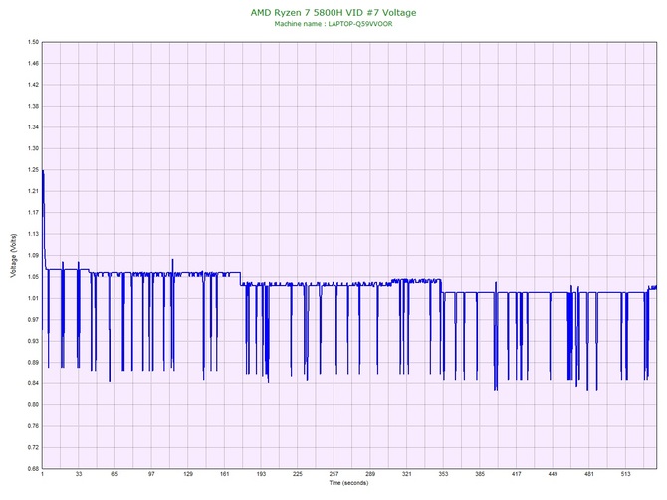This screenshot has height=500, width=667.
Task: Click the 1.30 y-axis value
Action: click(x=33, y=149)
